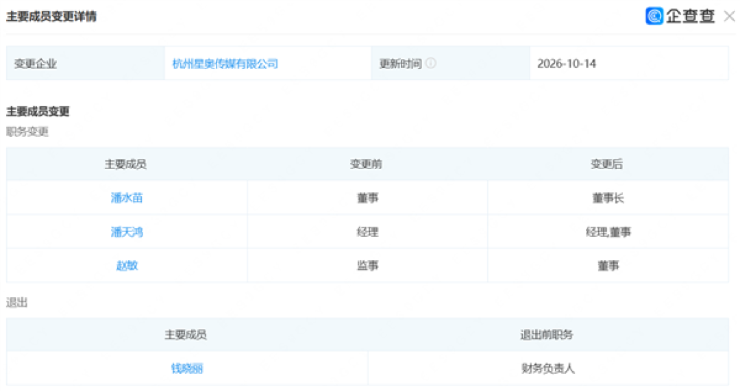Viewport: 740px width, 391px height.
Task: Click the 监事 cell
Action: (368, 266)
